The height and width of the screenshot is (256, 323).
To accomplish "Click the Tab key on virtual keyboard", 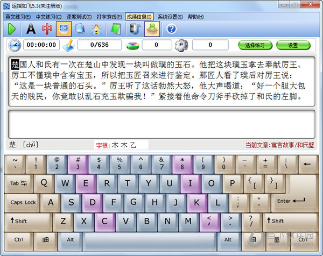I will click(x=18, y=183).
